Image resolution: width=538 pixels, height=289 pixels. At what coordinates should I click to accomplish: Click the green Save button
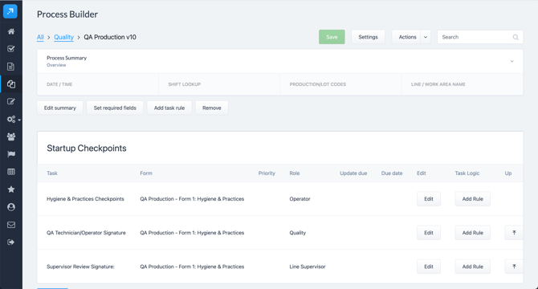click(332, 37)
